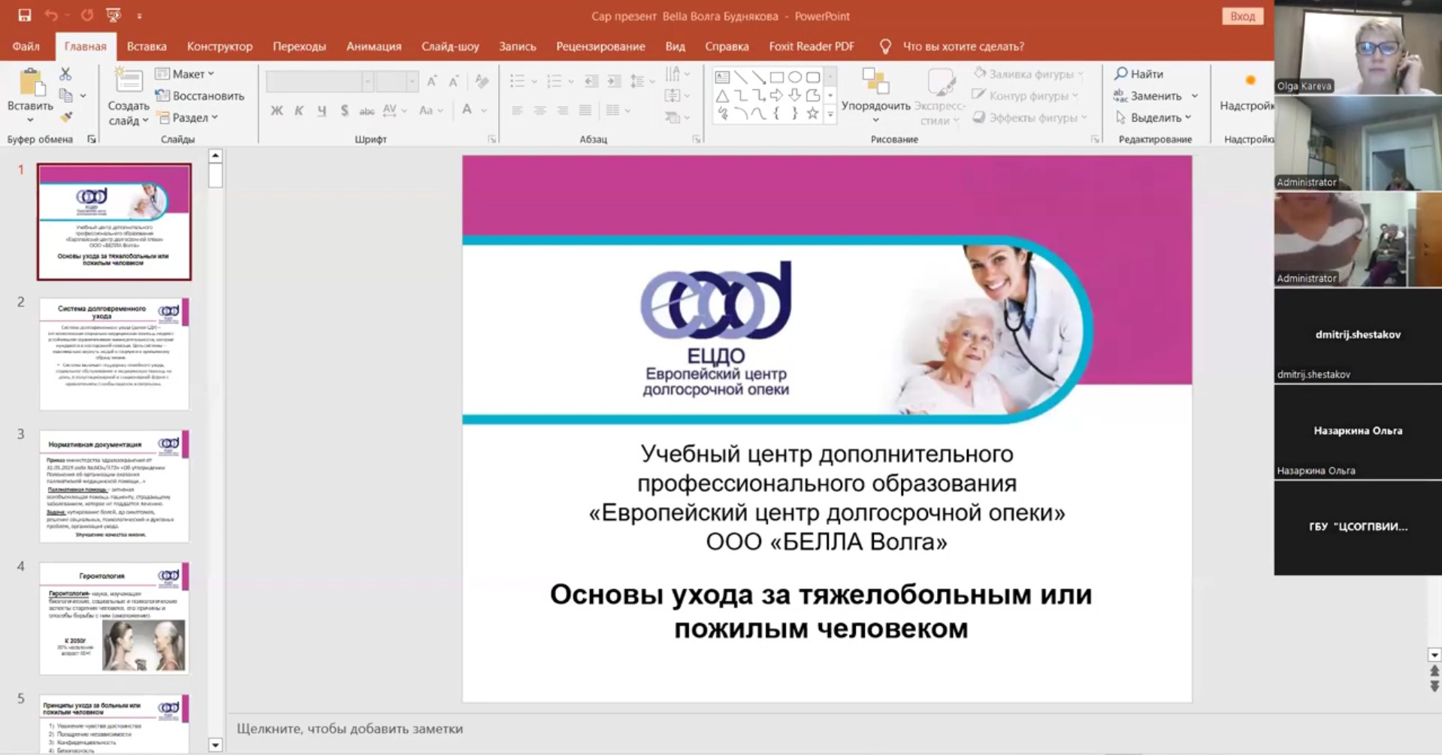Click the Вставить paste icon
The height and width of the screenshot is (755, 1442).
(x=30, y=83)
